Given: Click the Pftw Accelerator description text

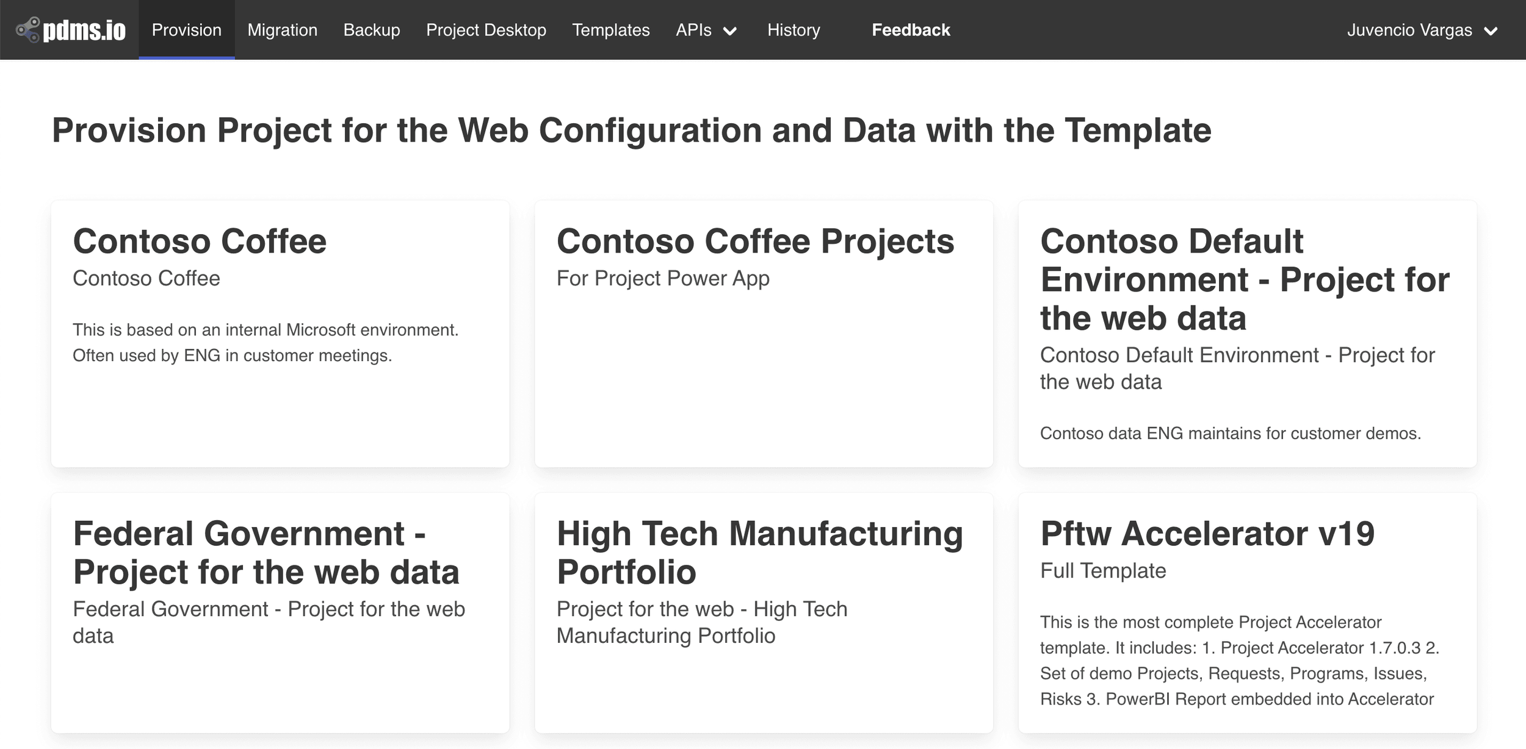Looking at the screenshot, I should pyautogui.click(x=1239, y=661).
